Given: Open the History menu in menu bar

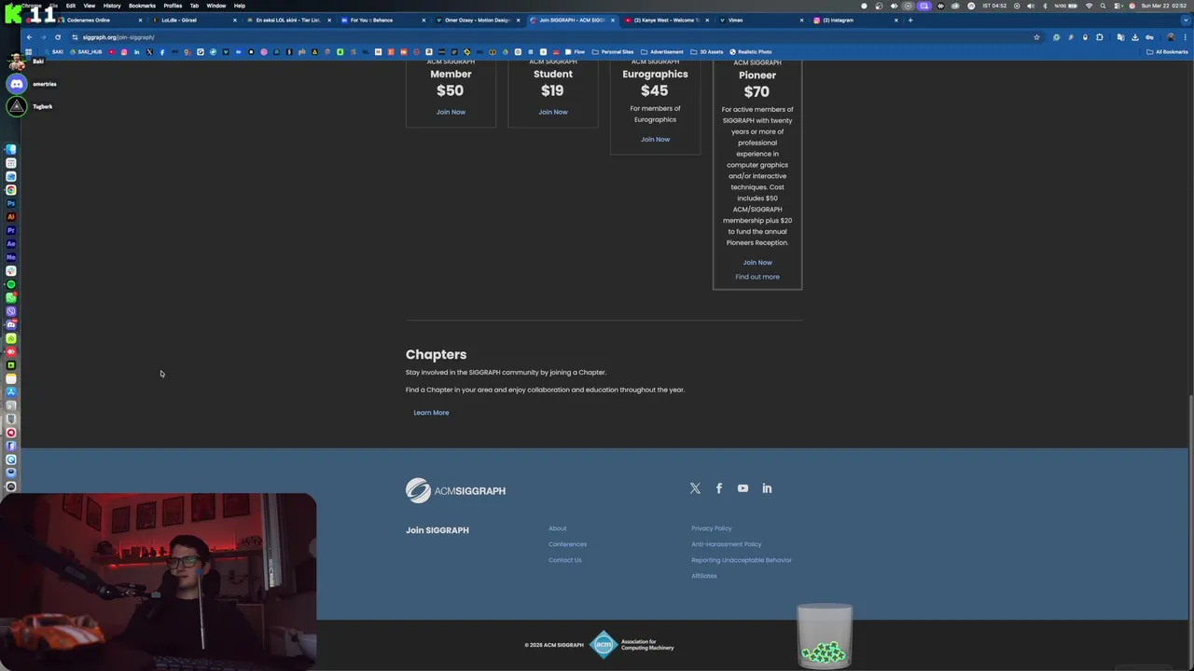Looking at the screenshot, I should (112, 6).
